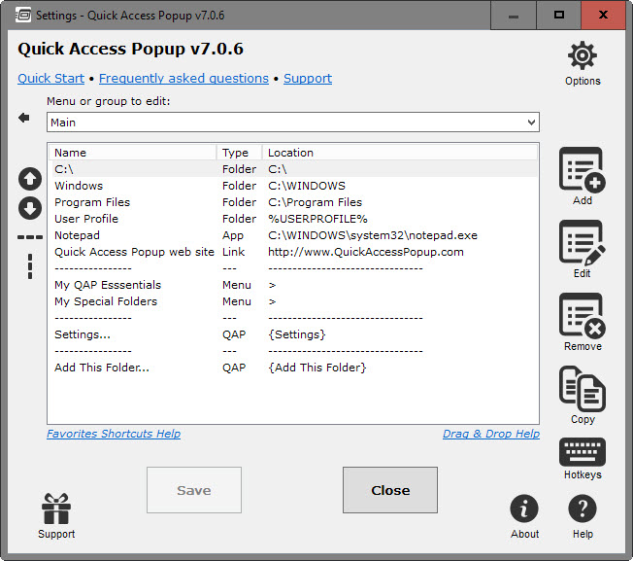
Task: Open Favorites Shortcuts Help link
Action: point(114,434)
